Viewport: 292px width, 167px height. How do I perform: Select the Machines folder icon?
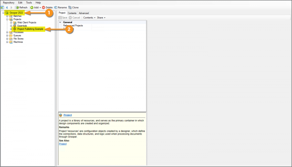11,42
